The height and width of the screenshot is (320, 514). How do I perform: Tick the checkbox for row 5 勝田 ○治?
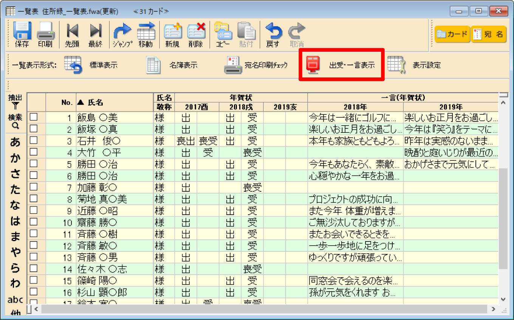[34, 164]
